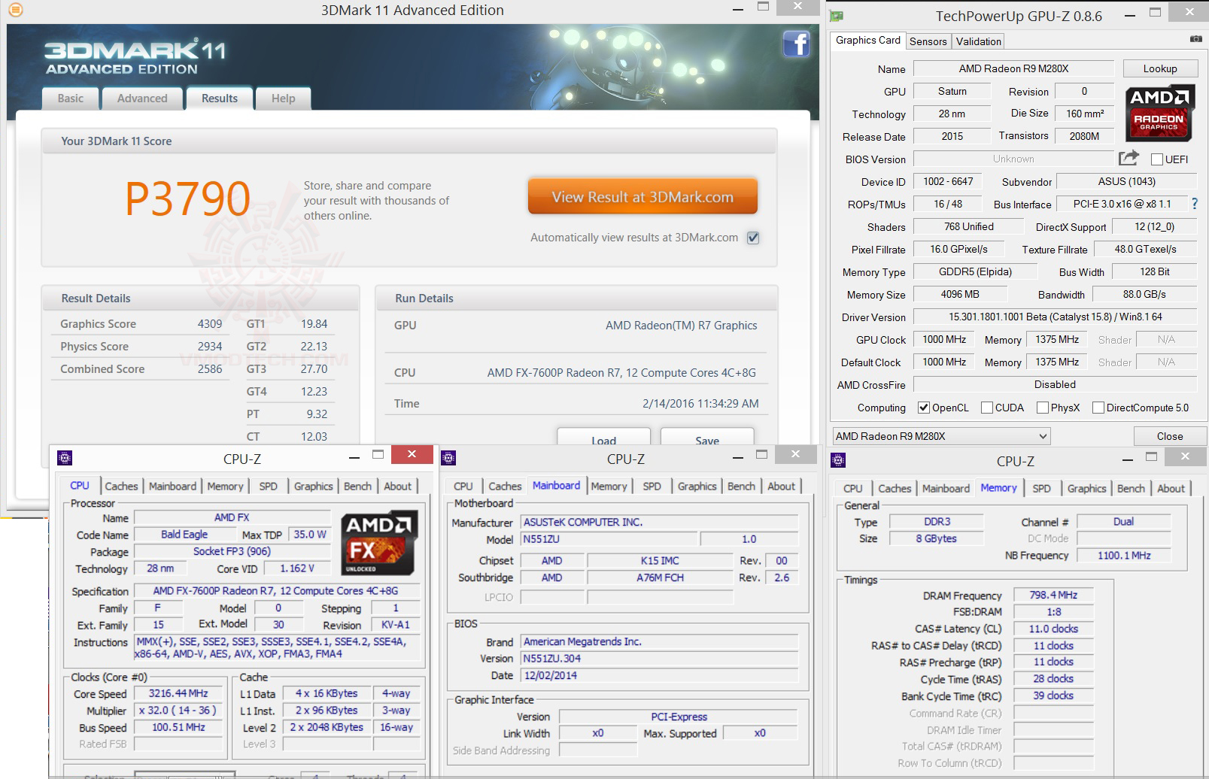Click the Southbridge value A76M FCH

coord(660,577)
